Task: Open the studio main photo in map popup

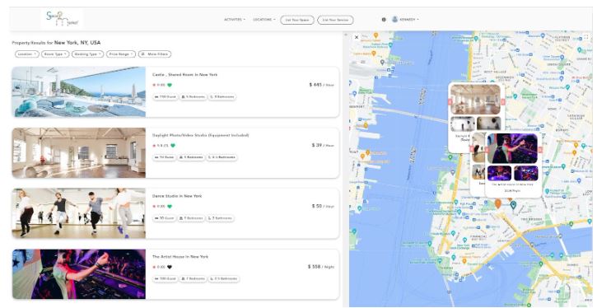Action: pyautogui.click(x=475, y=100)
